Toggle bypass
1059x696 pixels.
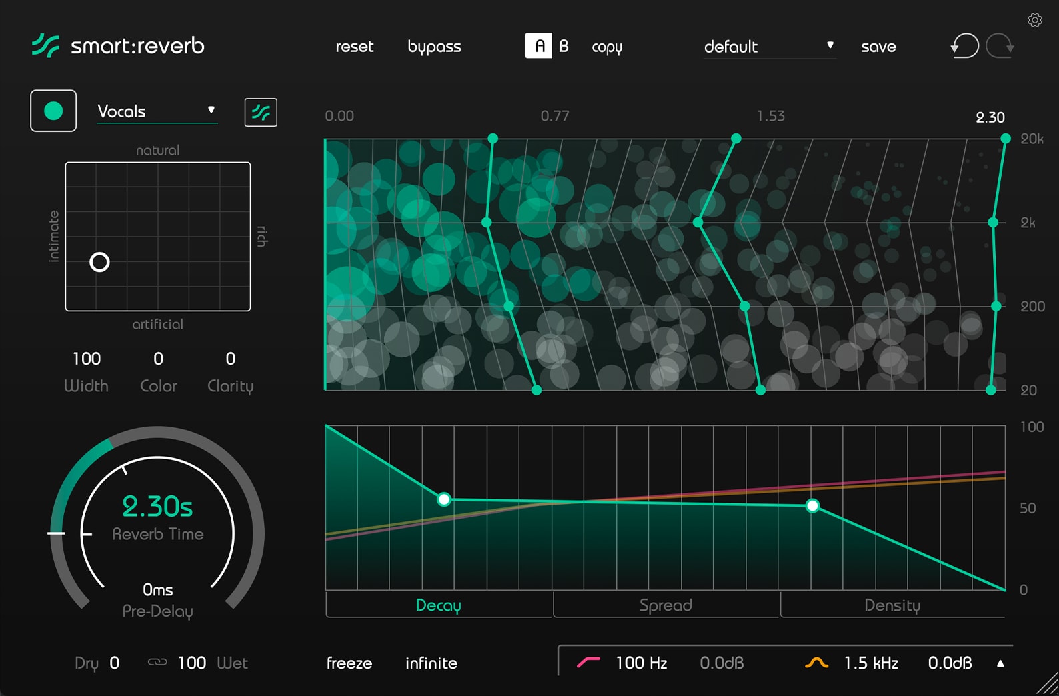point(434,47)
